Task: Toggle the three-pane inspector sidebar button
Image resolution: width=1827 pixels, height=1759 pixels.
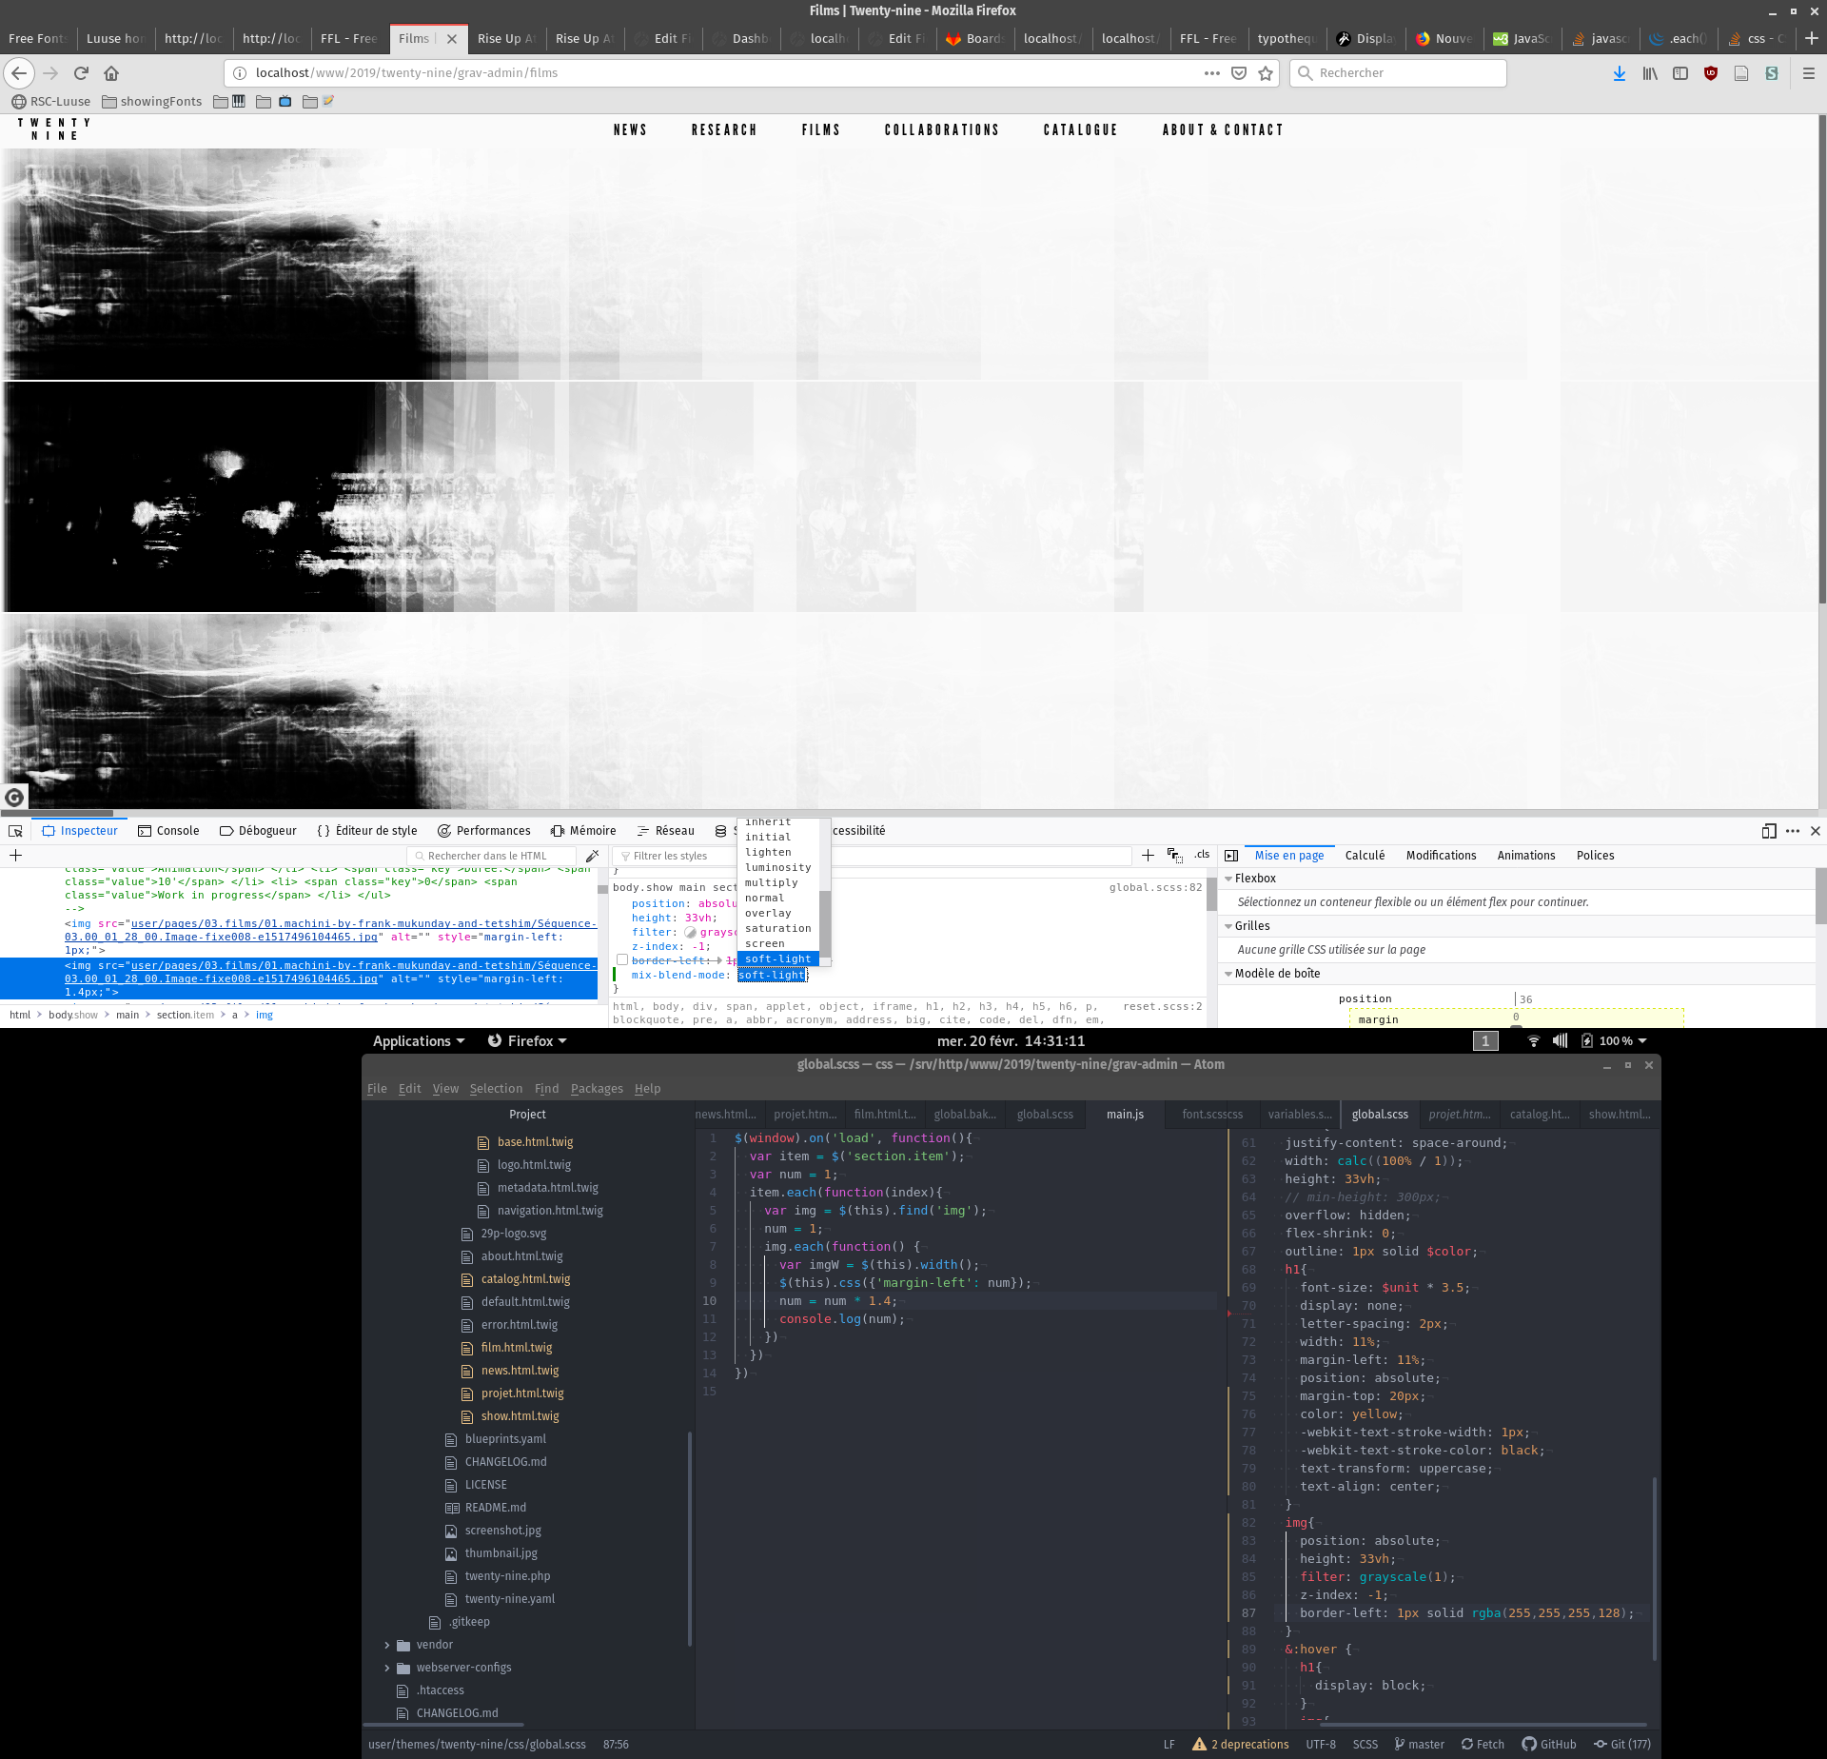Action: pos(1231,856)
